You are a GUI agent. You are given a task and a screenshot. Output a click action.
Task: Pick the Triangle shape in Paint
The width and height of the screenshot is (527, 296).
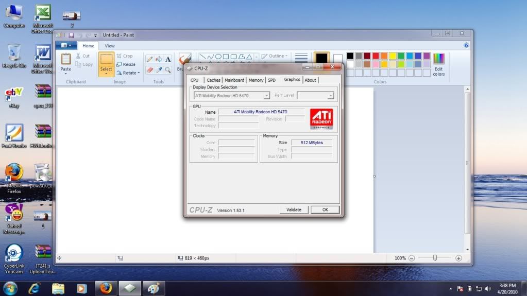click(x=249, y=57)
